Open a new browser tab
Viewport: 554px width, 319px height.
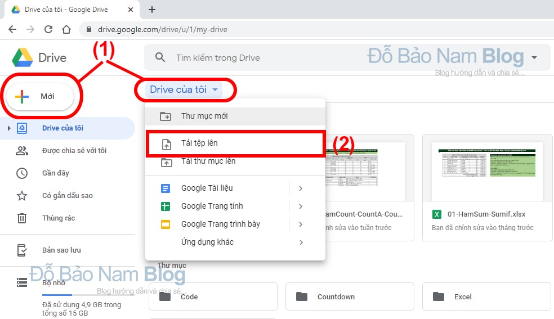pyautogui.click(x=152, y=10)
